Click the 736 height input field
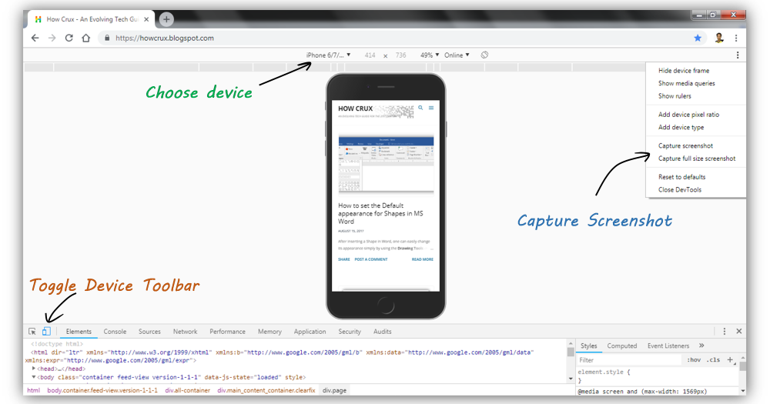770x404 pixels. coord(400,55)
